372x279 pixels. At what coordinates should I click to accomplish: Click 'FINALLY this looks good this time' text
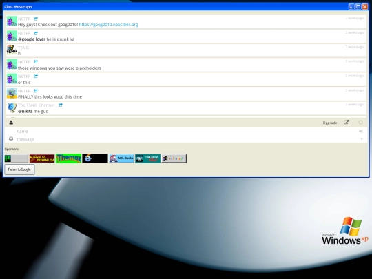tap(50, 97)
